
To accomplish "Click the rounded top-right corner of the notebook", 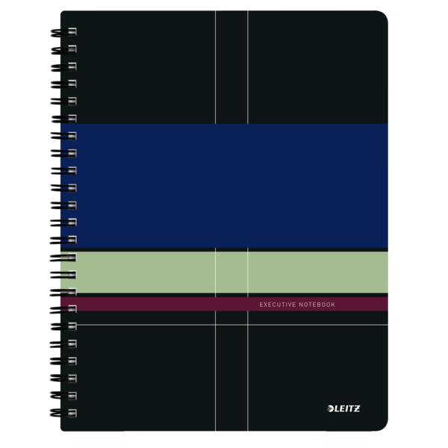I will tap(382, 17).
